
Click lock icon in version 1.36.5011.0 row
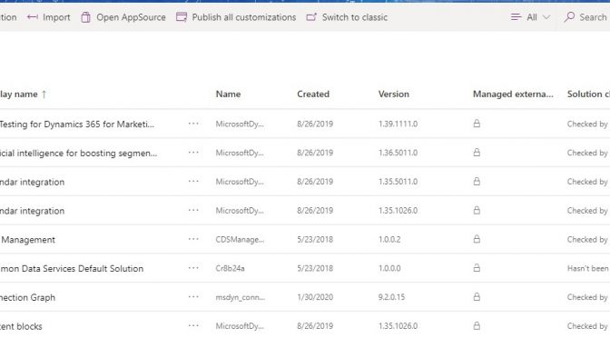(477, 153)
